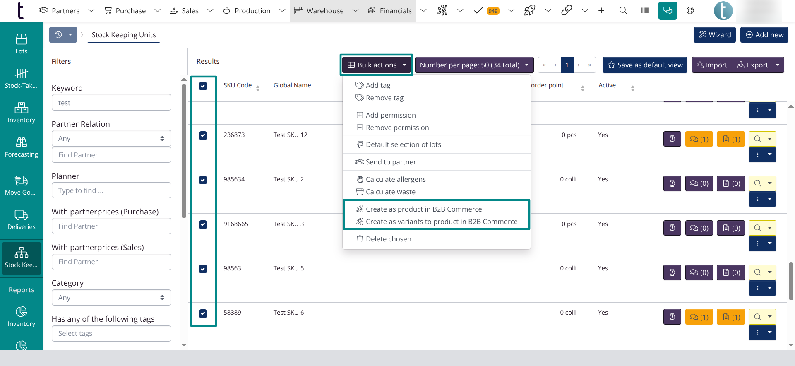Open Inventory report pie chart icon

pos(21,317)
